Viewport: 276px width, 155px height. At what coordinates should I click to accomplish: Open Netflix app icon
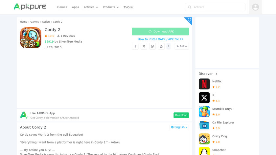[x=204, y=84]
